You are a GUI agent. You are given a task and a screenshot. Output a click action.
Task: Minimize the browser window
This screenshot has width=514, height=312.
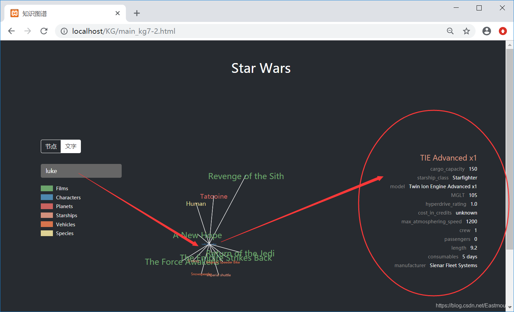click(x=456, y=8)
